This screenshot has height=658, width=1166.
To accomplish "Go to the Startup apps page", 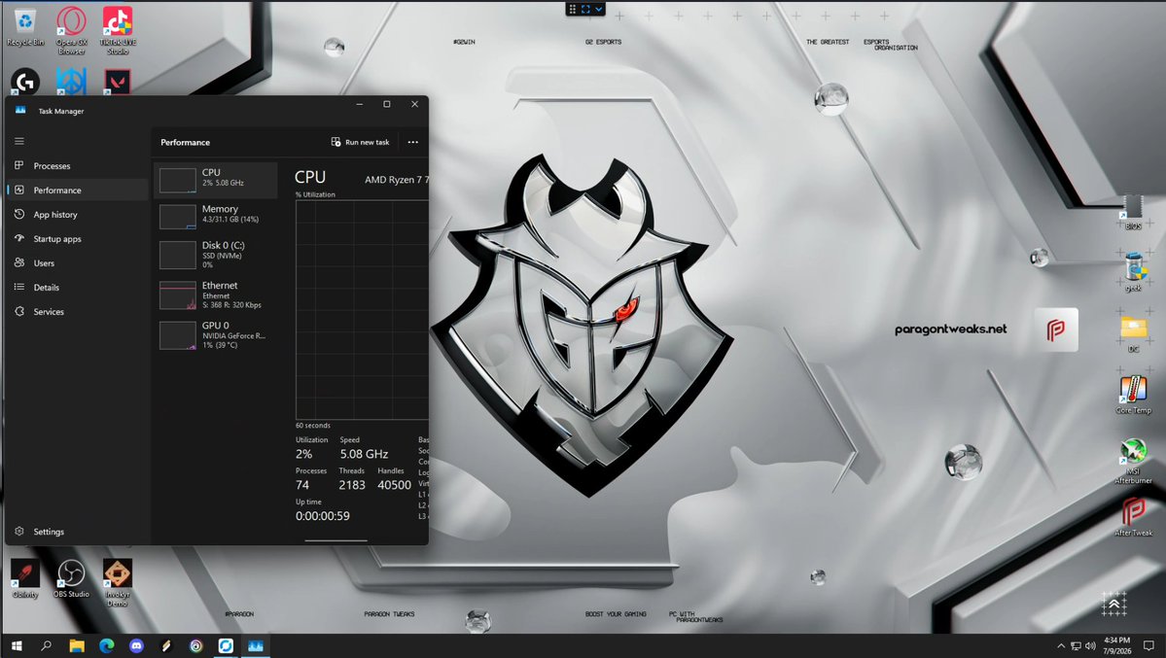I will (78, 239).
